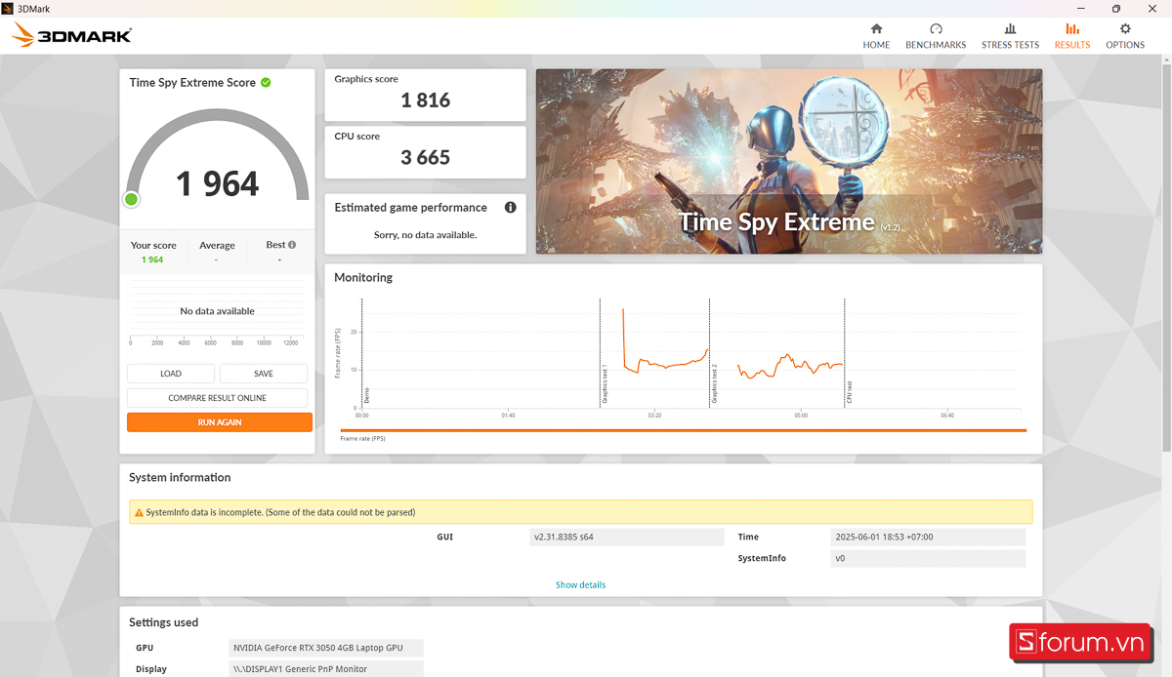Viewport: 1172px width, 677px height.
Task: Click the Graphics test 1 marker line
Action: click(600, 352)
